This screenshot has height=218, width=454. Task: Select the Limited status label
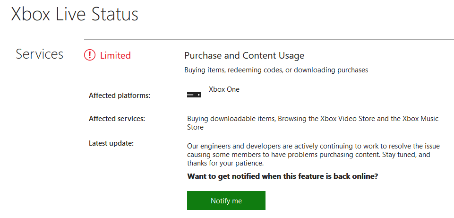[x=115, y=55]
